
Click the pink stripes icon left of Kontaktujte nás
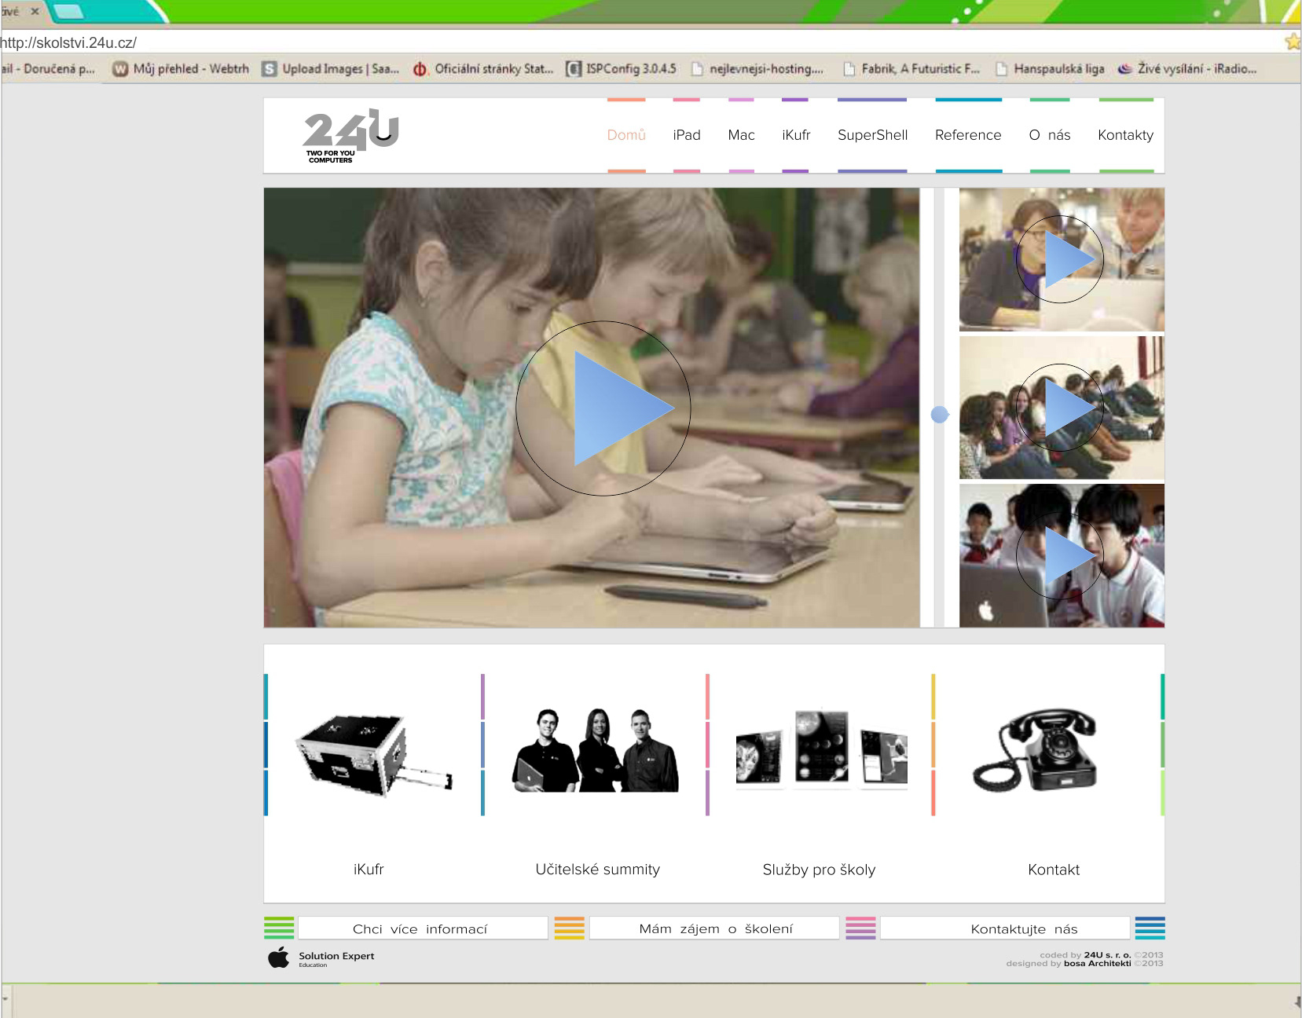860,928
